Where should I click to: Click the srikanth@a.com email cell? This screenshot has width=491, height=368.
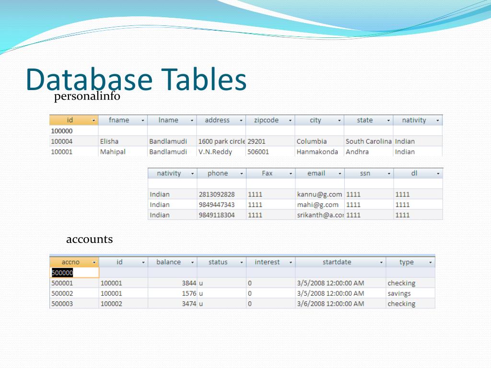pos(320,215)
